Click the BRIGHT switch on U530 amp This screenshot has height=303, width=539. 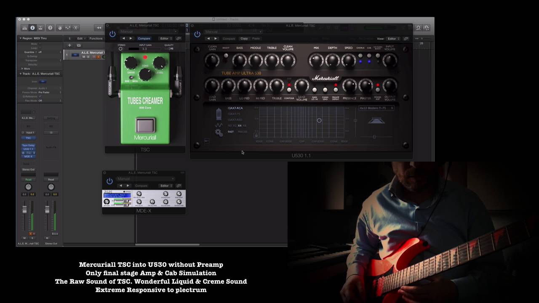[x=226, y=56]
